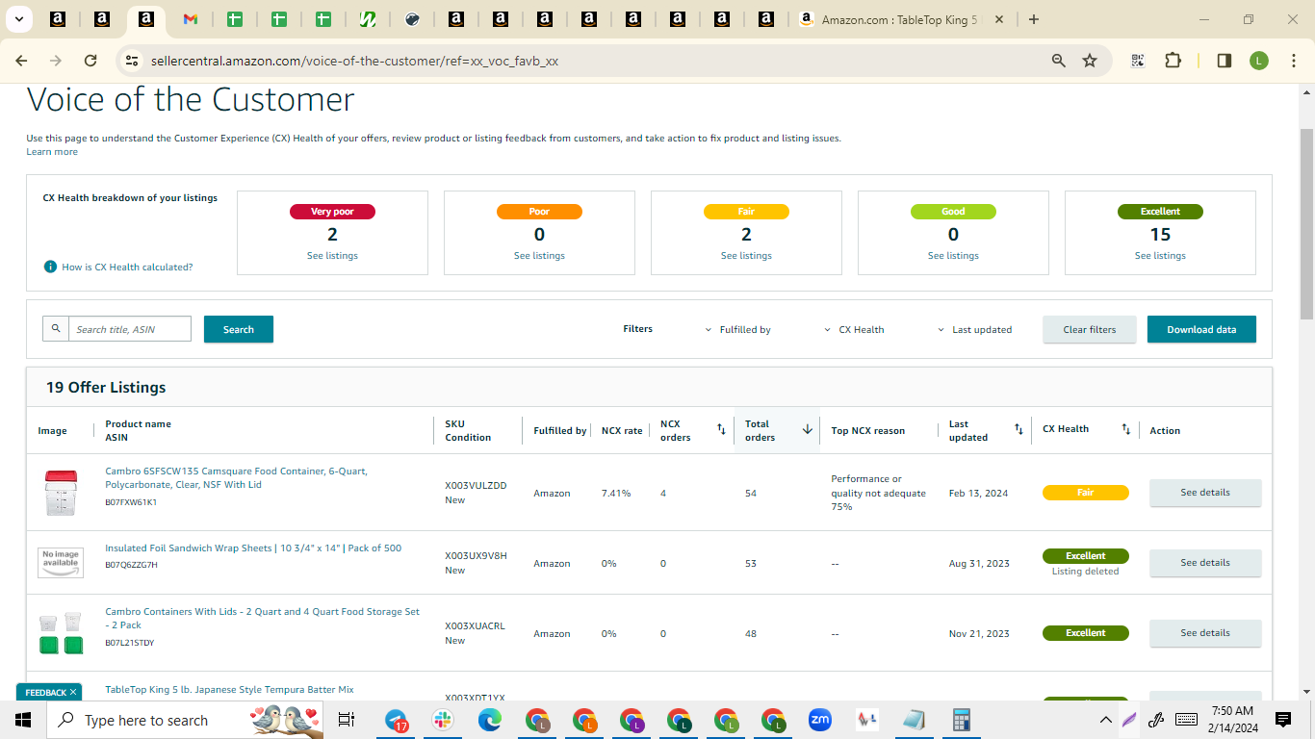This screenshot has height=739, width=1315.
Task: Switch to the Gmail tab
Action: 191,19
